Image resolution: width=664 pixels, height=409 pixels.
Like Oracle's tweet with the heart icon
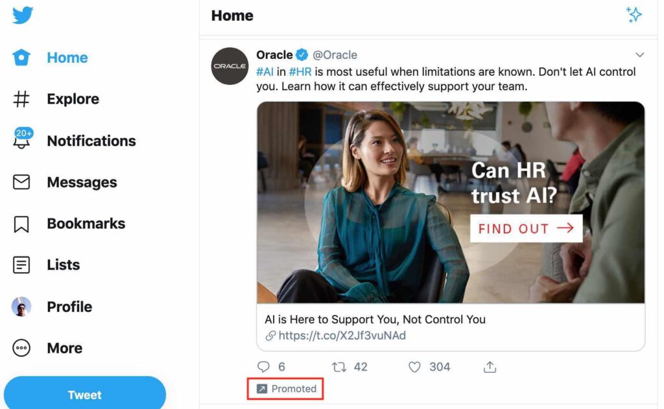click(x=414, y=367)
